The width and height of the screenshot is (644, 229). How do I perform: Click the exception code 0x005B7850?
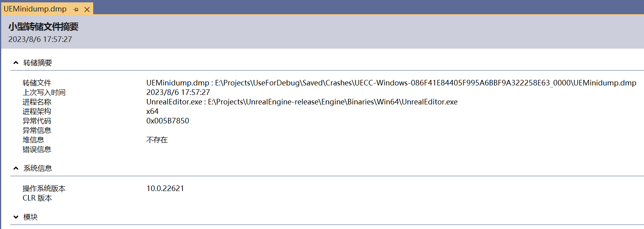[x=168, y=121]
